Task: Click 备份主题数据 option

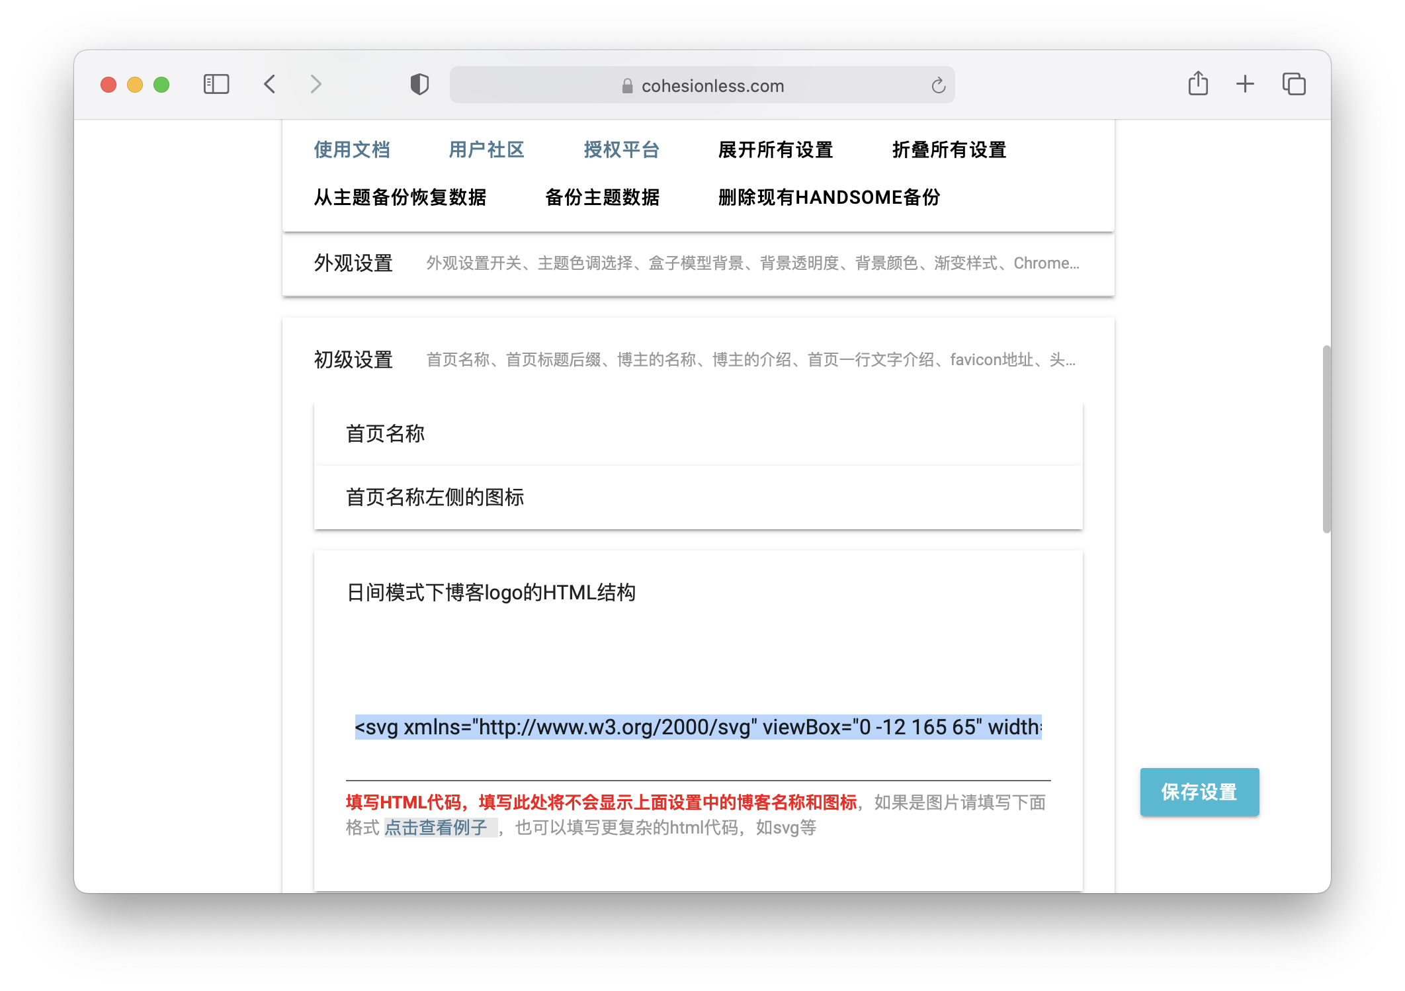Action: [x=602, y=198]
